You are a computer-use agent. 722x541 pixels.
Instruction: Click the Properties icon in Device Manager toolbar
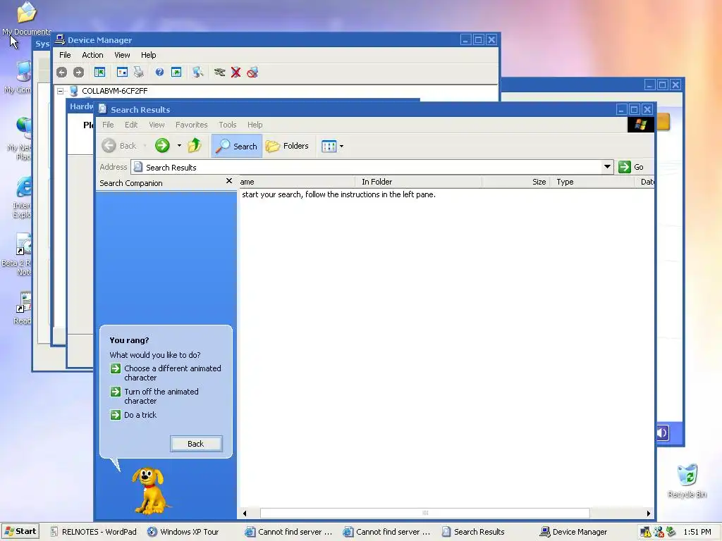tap(122, 73)
